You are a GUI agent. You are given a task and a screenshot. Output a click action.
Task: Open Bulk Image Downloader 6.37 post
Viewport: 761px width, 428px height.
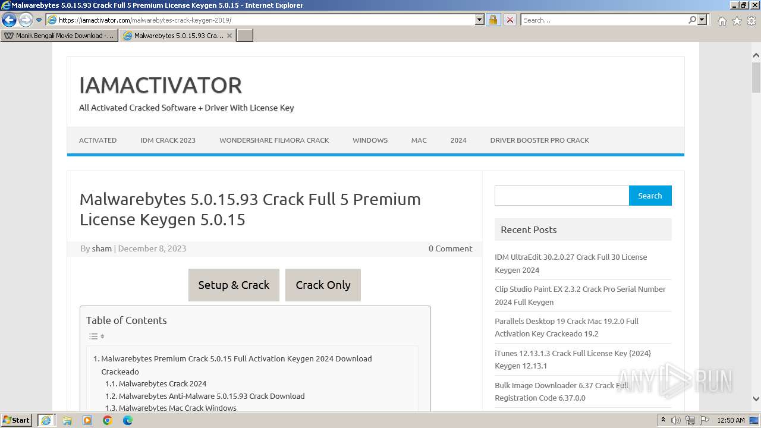pyautogui.click(x=561, y=392)
